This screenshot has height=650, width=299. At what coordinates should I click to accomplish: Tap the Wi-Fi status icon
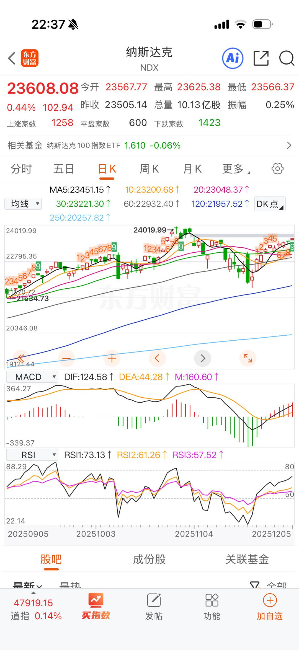(x=241, y=24)
